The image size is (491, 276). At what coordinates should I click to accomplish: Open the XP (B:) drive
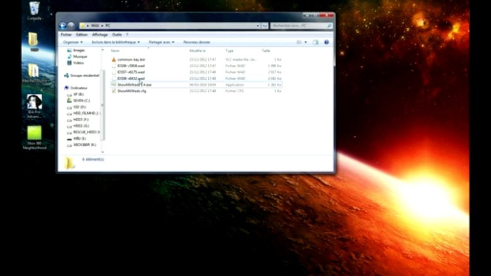(x=78, y=94)
